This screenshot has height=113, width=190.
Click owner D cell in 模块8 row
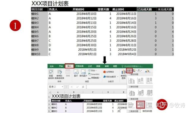[x=50, y=45]
